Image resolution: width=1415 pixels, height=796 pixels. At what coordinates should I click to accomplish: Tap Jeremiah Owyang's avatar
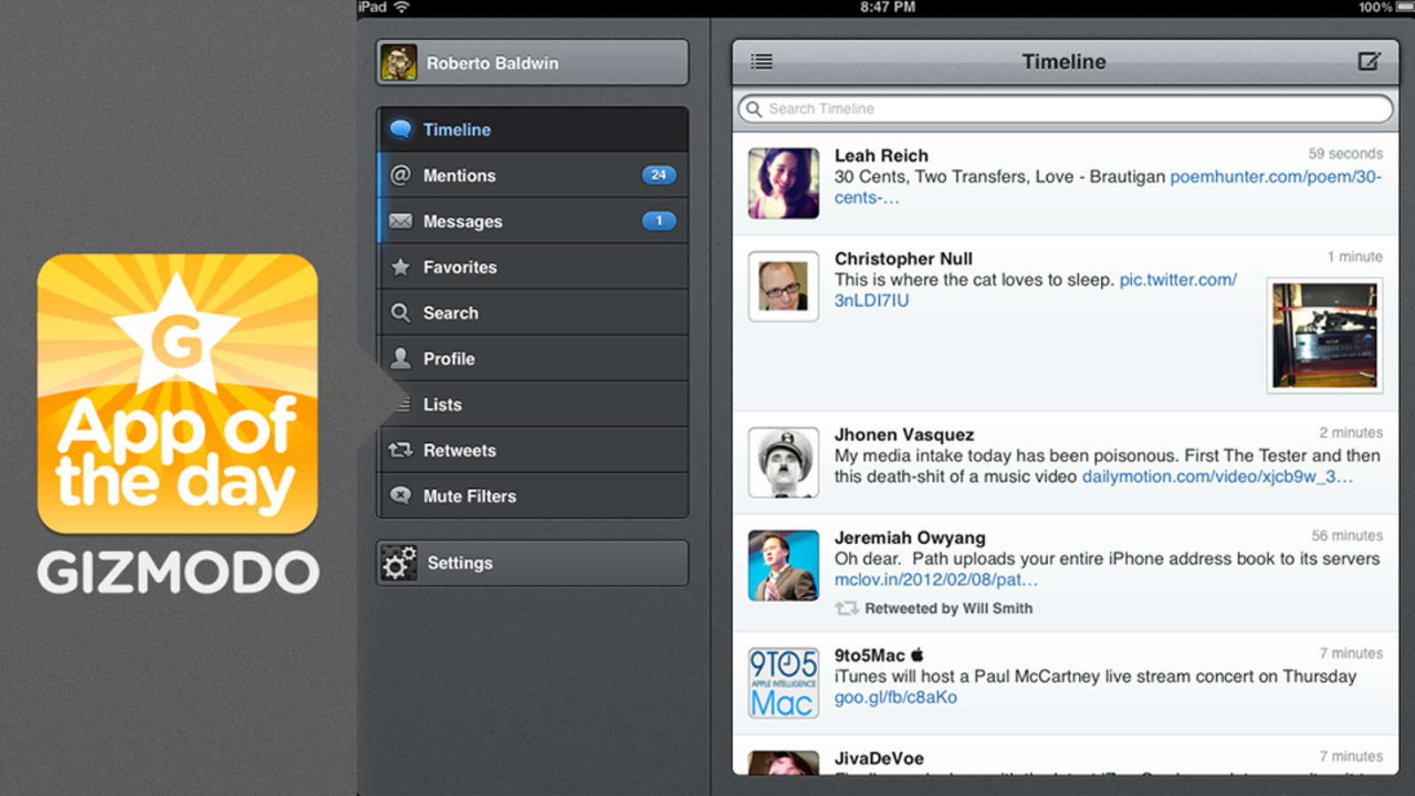tap(784, 565)
